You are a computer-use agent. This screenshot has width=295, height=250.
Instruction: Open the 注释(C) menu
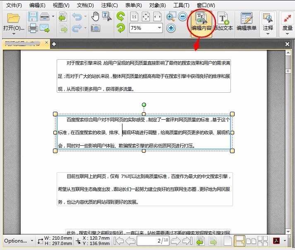coord(109,5)
